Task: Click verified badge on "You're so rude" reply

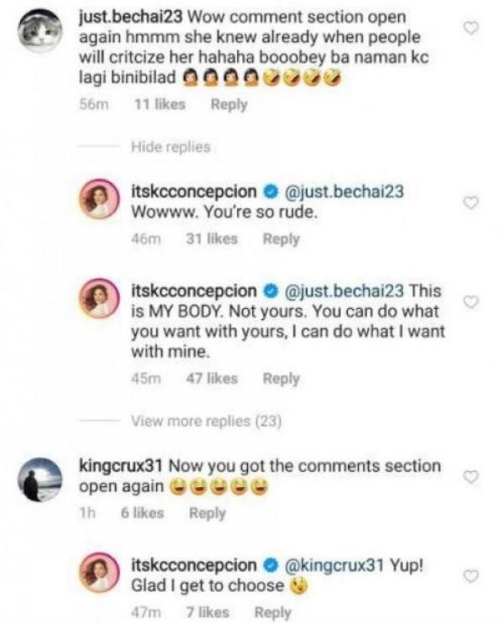Action: 274,192
